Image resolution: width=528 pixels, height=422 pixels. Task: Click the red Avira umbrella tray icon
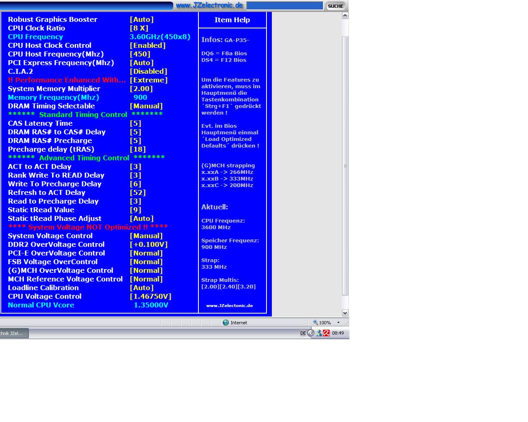tap(326, 333)
